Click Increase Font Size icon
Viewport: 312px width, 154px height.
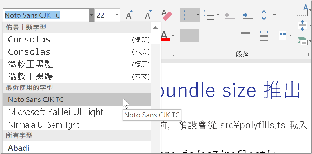click(129, 15)
